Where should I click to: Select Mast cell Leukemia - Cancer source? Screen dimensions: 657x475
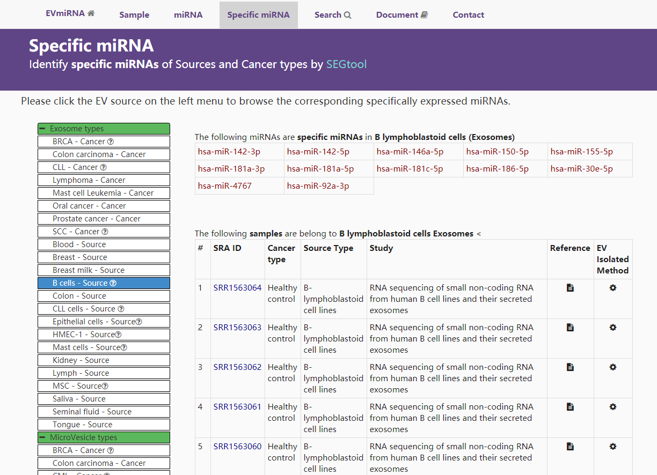pos(104,193)
